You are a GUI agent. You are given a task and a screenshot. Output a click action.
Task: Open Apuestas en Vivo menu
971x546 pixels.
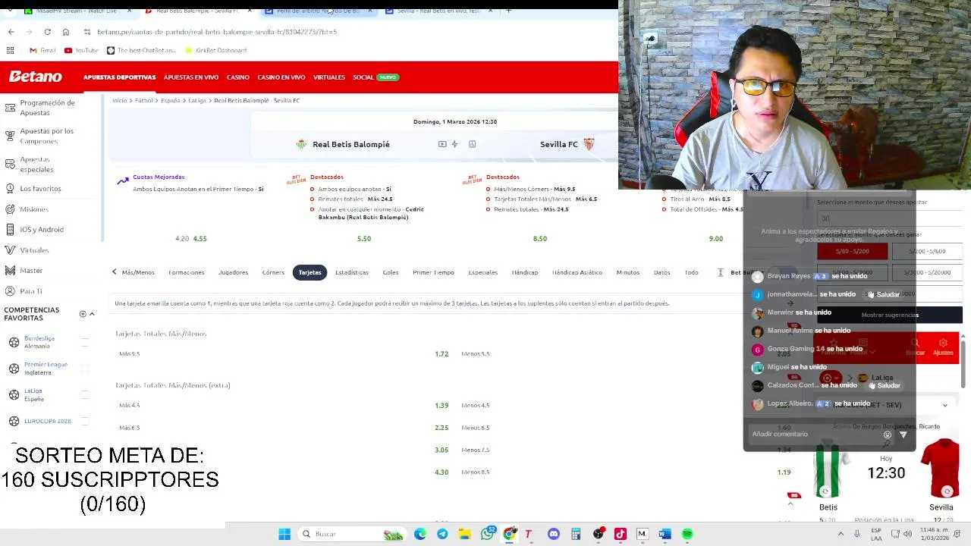[x=191, y=77]
